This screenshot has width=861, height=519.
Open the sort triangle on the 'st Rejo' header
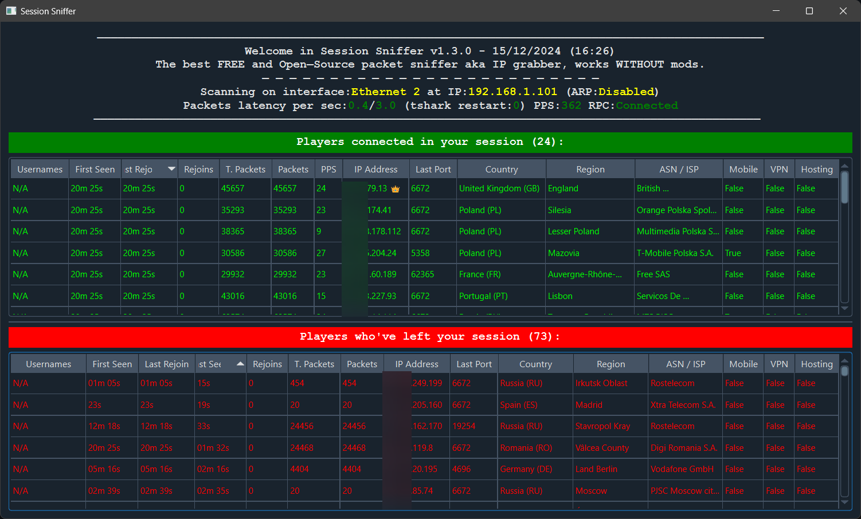click(170, 168)
